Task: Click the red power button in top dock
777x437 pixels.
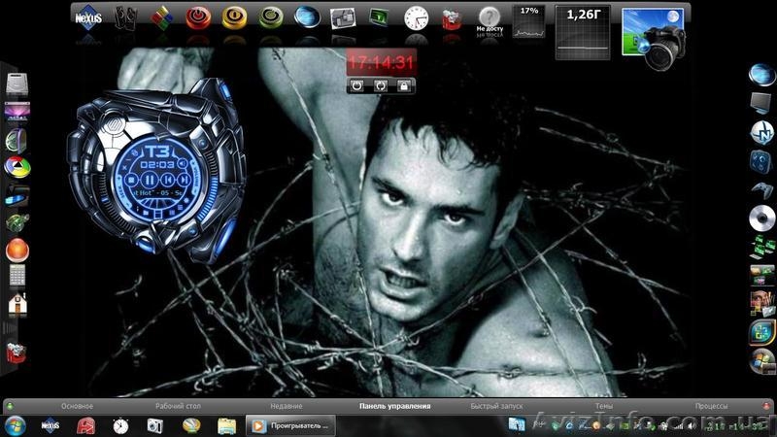Action: click(x=197, y=17)
